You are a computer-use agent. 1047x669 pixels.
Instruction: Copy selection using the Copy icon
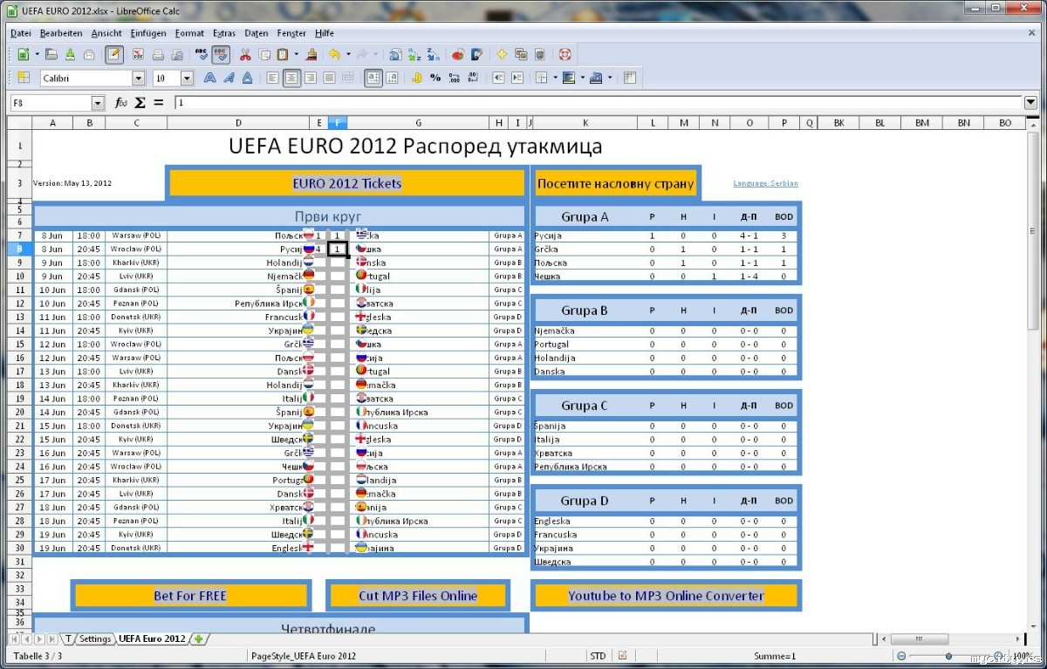pos(264,54)
